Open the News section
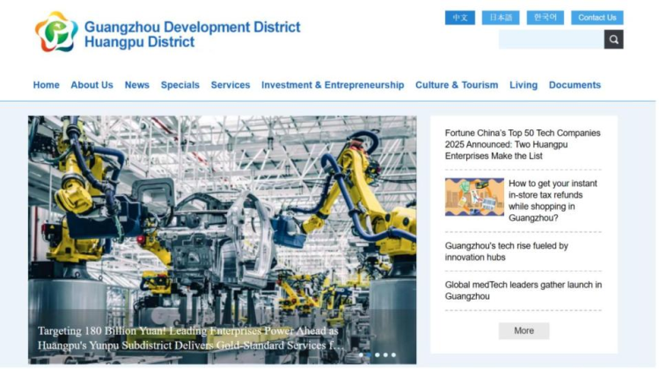659x369 pixels. (x=136, y=85)
